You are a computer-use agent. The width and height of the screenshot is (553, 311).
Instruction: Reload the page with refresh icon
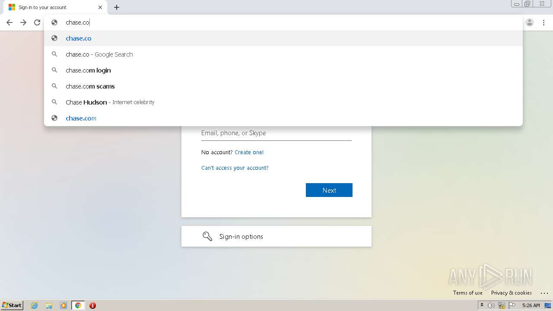point(37,22)
